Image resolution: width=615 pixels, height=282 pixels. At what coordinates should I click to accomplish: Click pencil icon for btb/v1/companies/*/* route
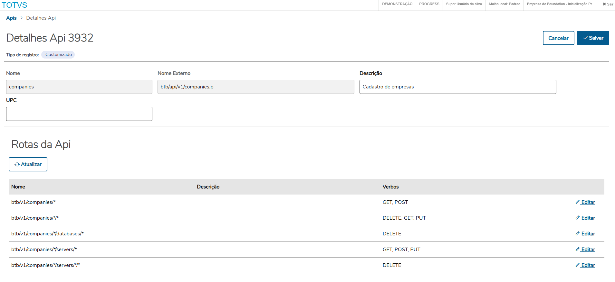click(x=577, y=218)
